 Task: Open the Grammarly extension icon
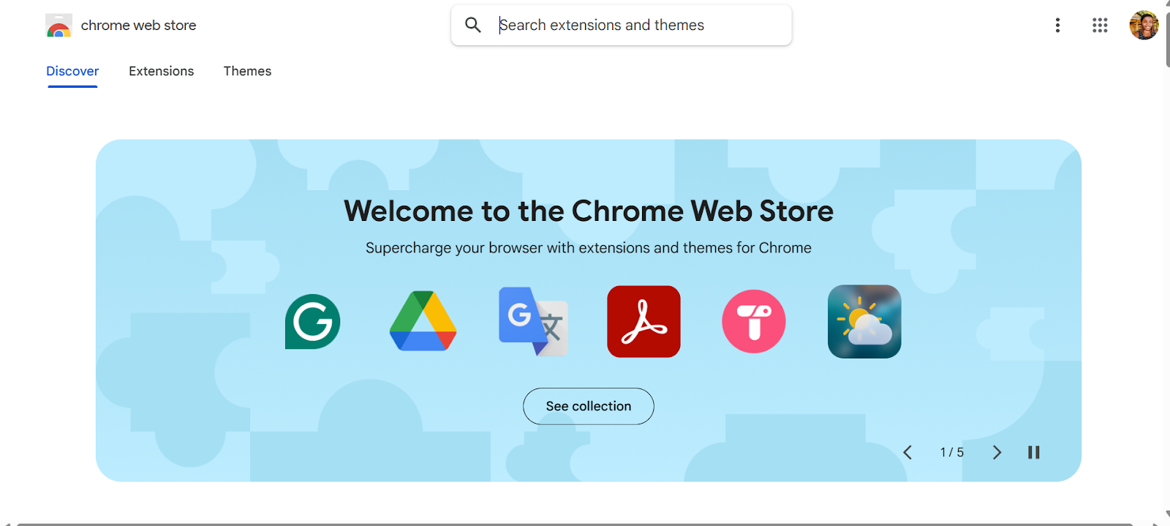pyautogui.click(x=313, y=322)
